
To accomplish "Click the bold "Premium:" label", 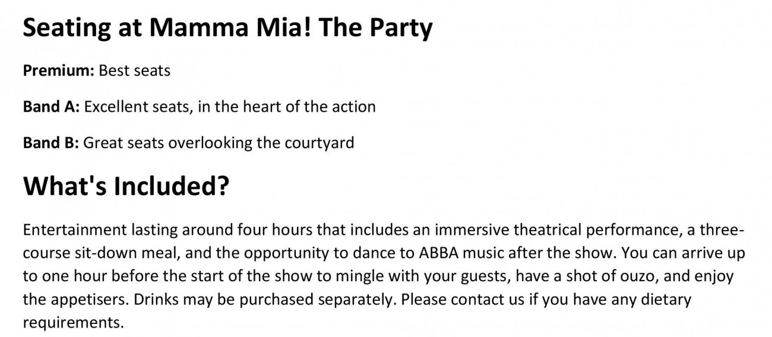I will pos(59,71).
